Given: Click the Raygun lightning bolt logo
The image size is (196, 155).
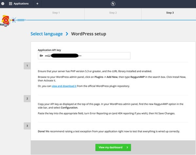Looking at the screenshot, I should click(x=113, y=4).
